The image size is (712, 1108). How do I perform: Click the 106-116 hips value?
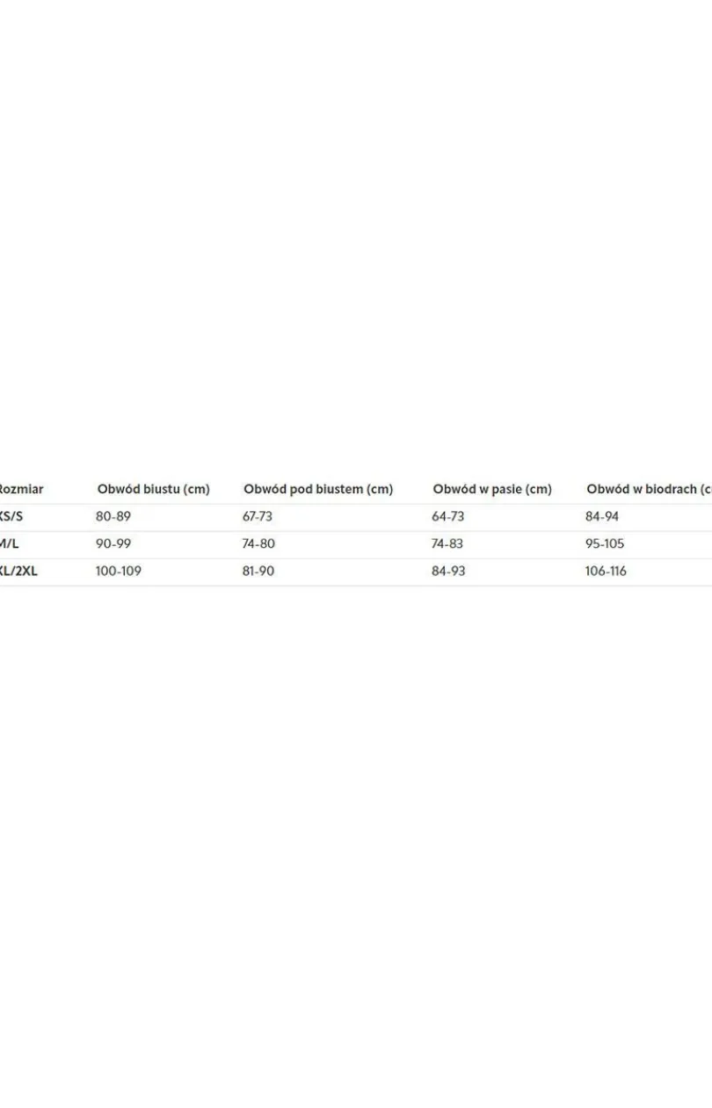coord(606,572)
